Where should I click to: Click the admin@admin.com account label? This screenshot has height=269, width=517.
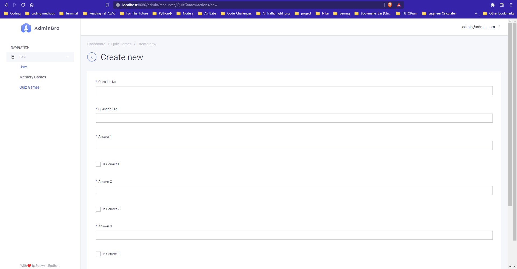(478, 27)
